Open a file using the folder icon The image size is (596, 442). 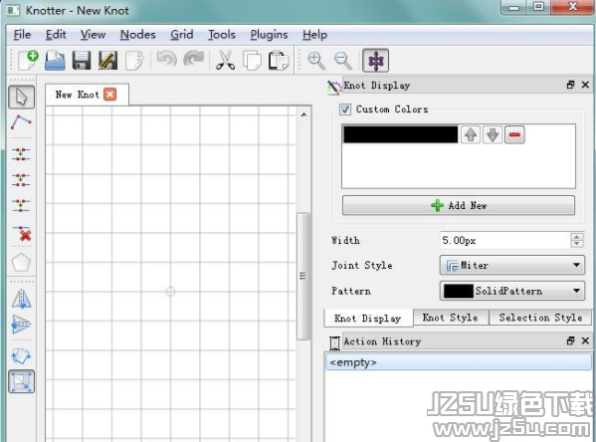55,60
